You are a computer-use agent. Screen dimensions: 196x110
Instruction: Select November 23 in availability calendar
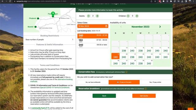click(149, 56)
